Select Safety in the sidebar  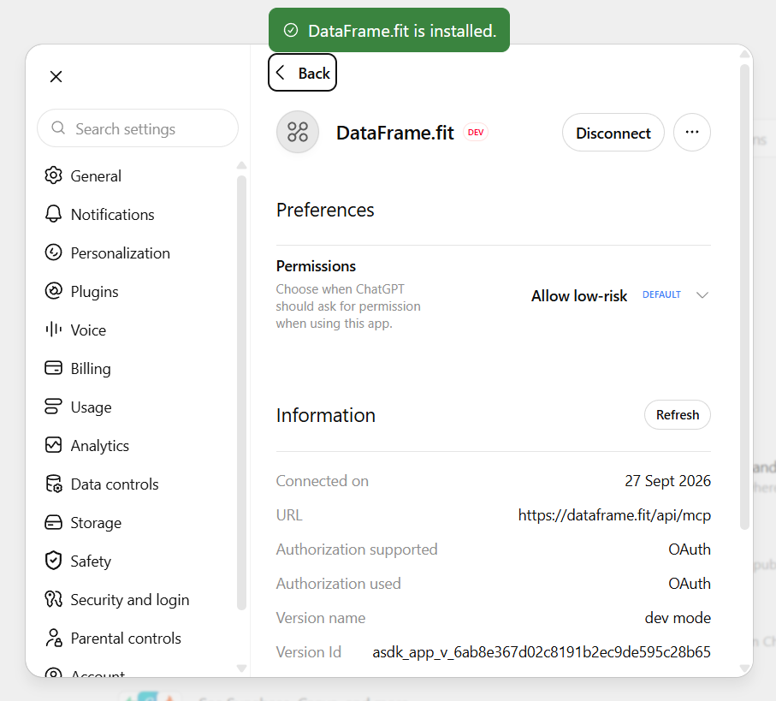tap(91, 561)
